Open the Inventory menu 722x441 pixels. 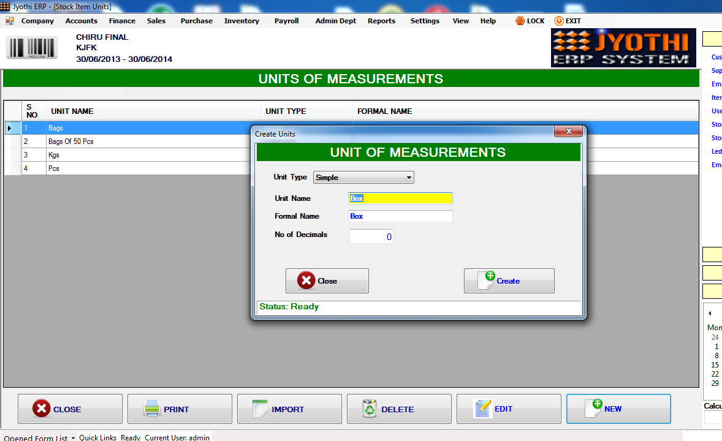click(241, 20)
